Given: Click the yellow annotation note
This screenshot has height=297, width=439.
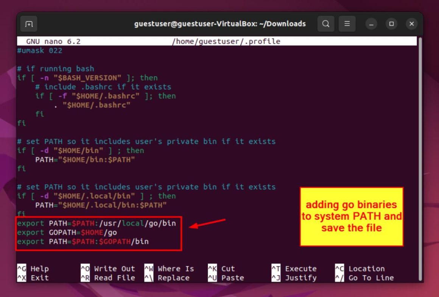Looking at the screenshot, I should coord(351,216).
